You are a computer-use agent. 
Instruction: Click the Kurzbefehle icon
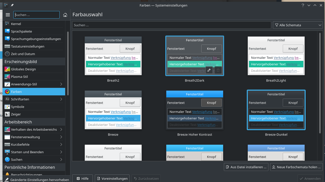click(7, 144)
